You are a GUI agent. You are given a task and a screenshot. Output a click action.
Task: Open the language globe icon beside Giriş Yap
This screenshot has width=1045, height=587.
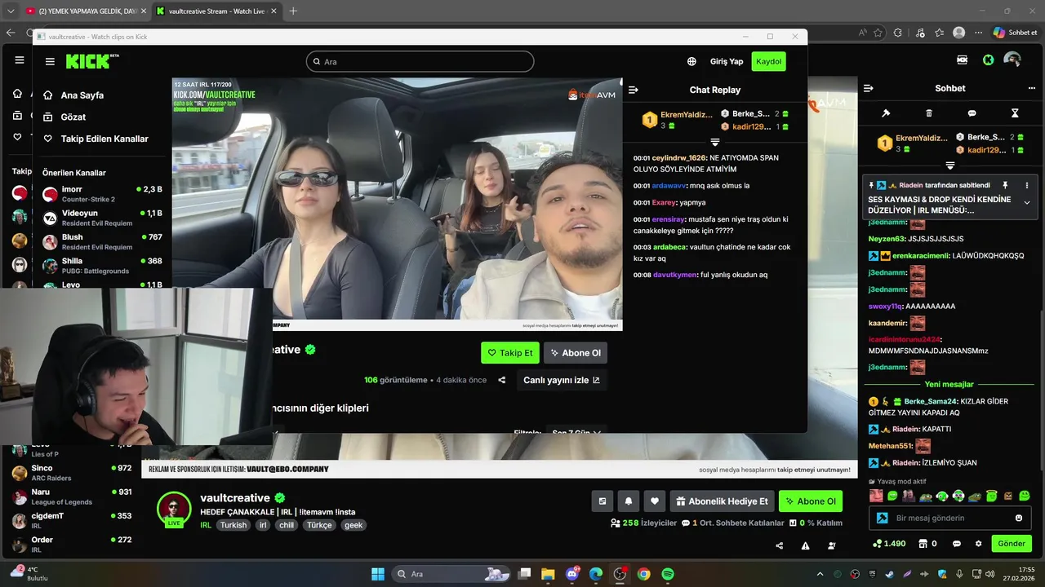pyautogui.click(x=691, y=61)
